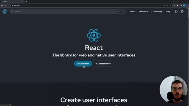Click the 'Create user interfaces' heading
Viewport: 189px width, 106px height.
point(94,100)
